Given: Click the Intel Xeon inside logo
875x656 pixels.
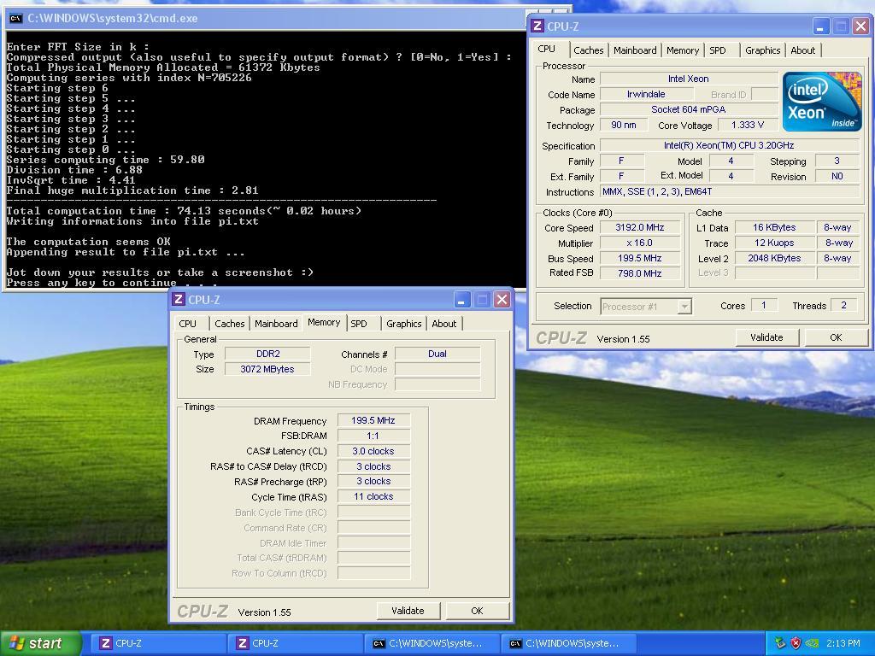Looking at the screenshot, I should [x=822, y=102].
